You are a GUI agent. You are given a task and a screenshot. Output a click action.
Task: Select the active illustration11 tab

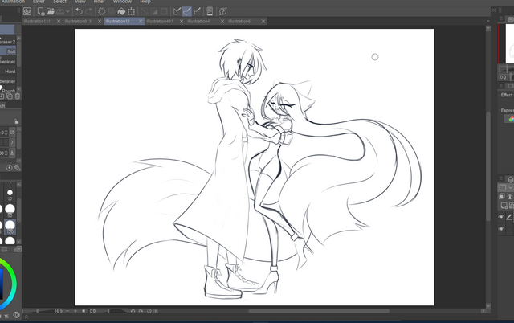click(118, 22)
